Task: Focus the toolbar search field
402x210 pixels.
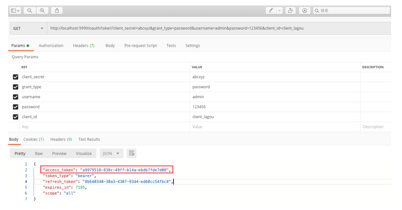Action: coord(351,10)
